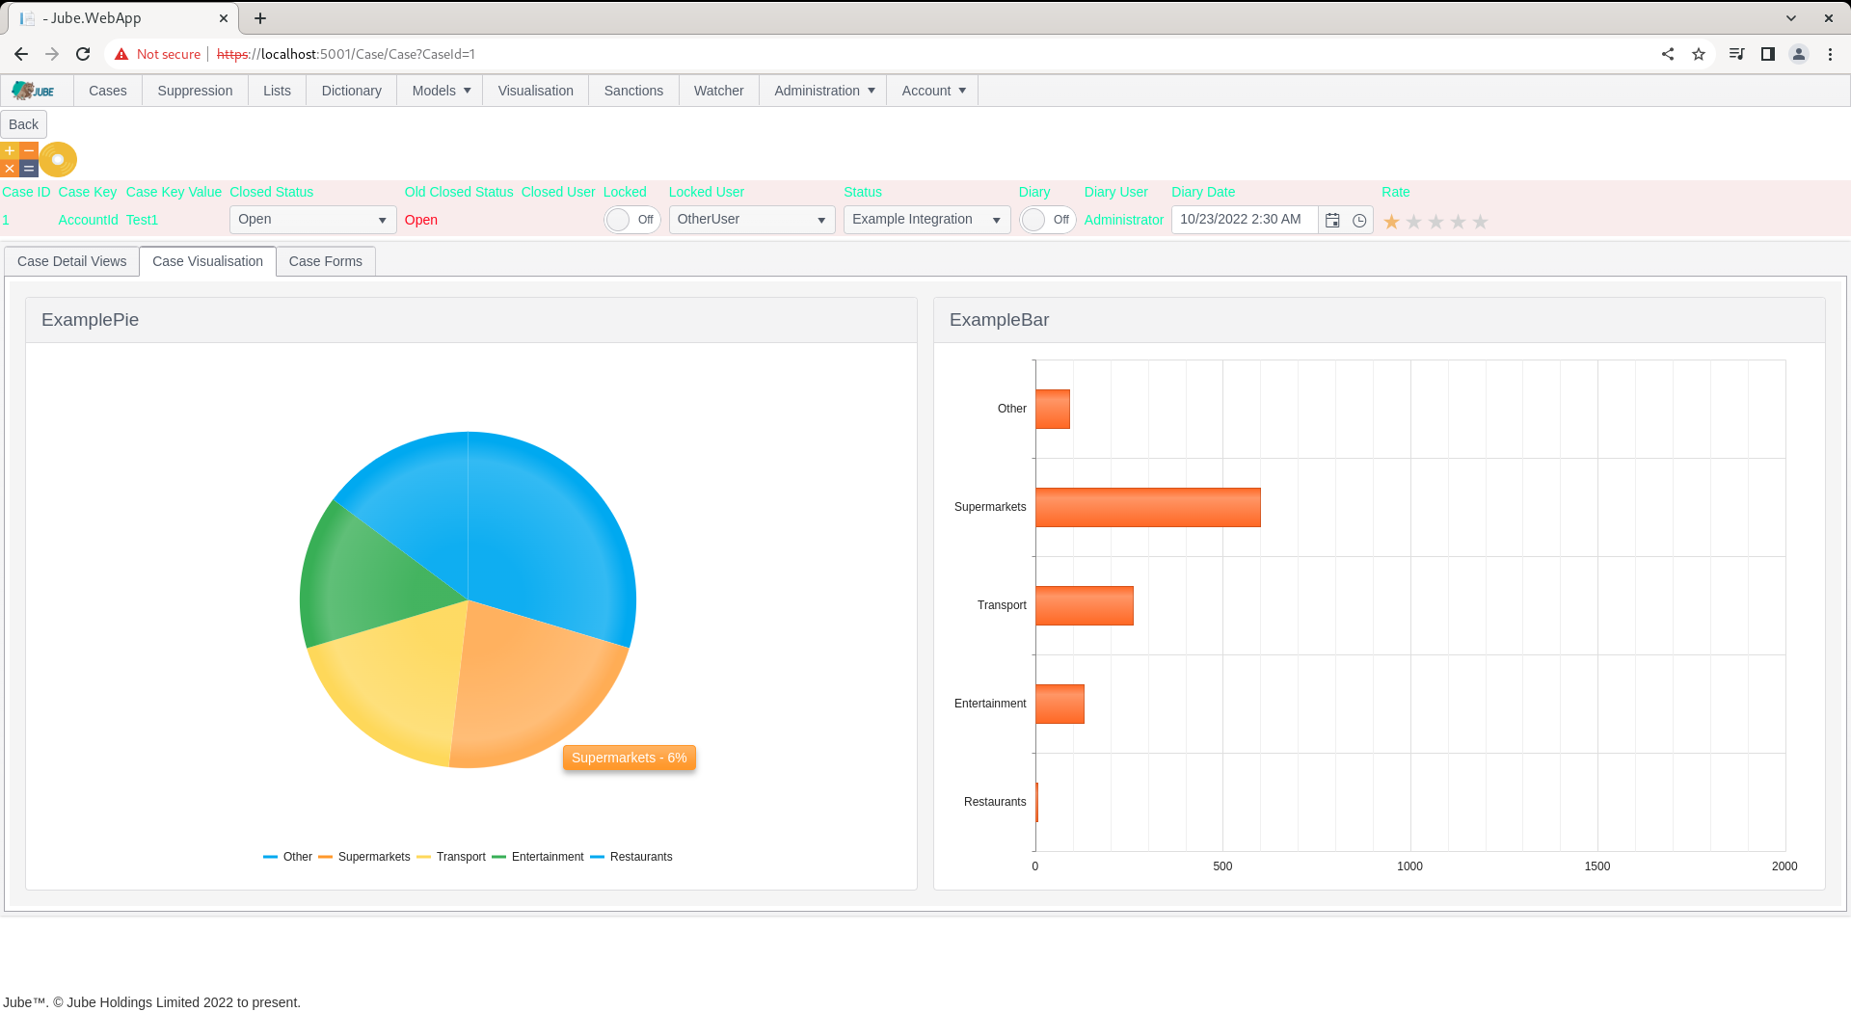
Task: Open the browser profile avatar
Action: [1799, 54]
